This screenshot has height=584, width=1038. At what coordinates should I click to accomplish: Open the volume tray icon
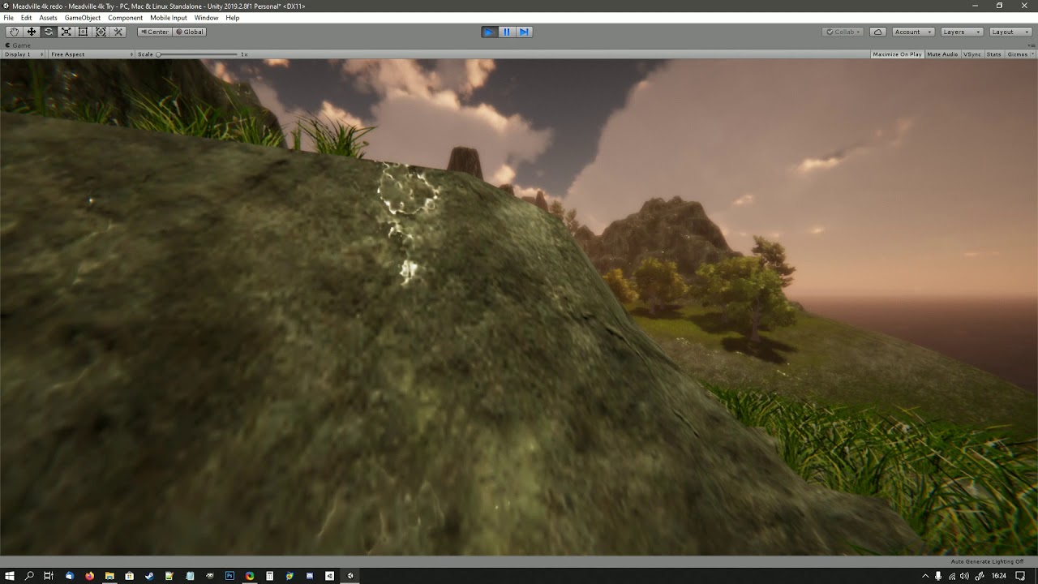tap(963, 576)
